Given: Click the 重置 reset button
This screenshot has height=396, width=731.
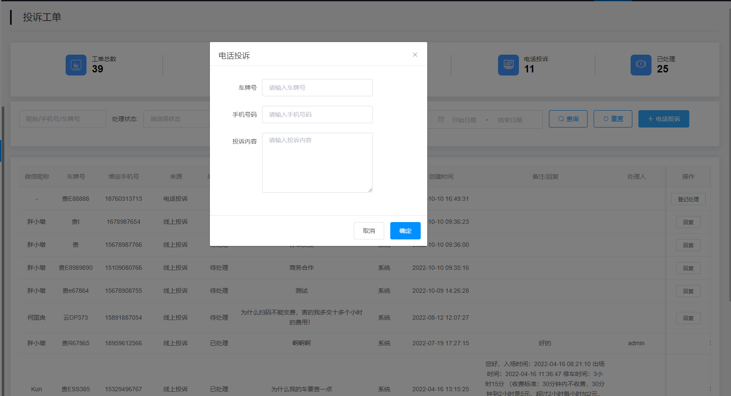Looking at the screenshot, I should tap(612, 119).
